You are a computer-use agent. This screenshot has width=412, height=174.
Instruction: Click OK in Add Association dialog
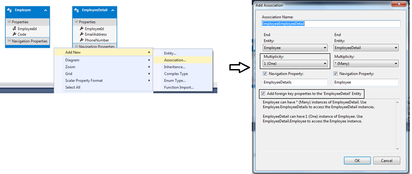coord(357,161)
